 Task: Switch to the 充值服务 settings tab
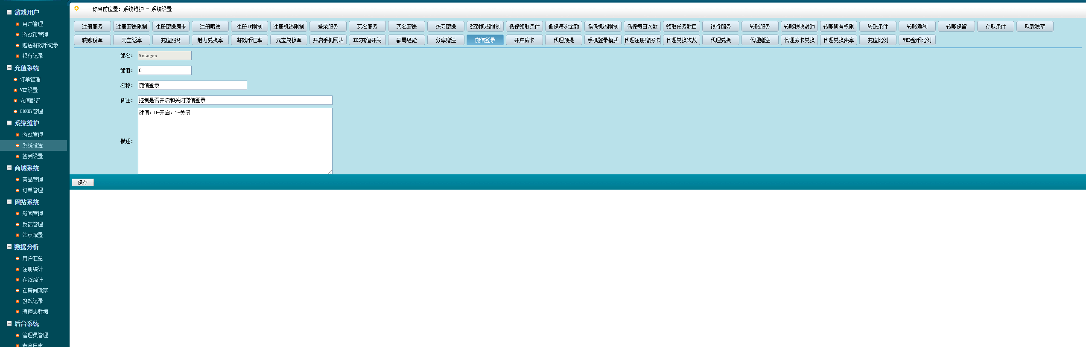(171, 40)
